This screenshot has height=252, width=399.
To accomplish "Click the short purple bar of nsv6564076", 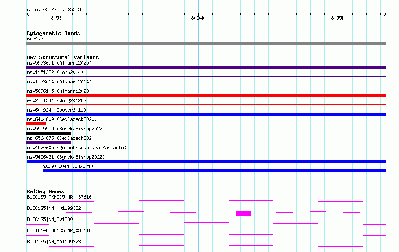I will (49, 143).
